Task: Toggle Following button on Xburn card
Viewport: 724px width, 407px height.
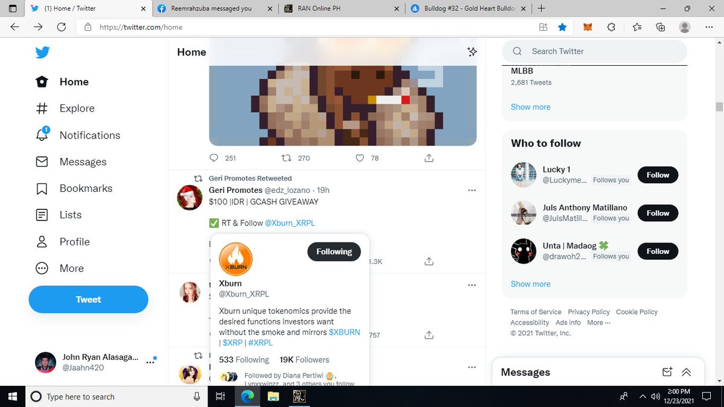Action: click(334, 251)
